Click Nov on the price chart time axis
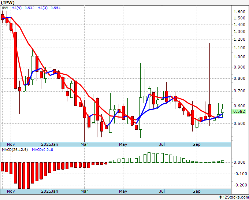 click(x=11, y=144)
